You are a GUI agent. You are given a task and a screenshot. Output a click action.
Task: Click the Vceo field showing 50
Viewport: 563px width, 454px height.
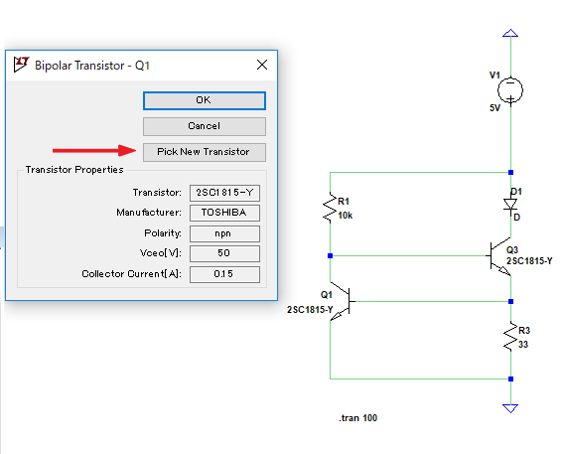pyautogui.click(x=224, y=253)
